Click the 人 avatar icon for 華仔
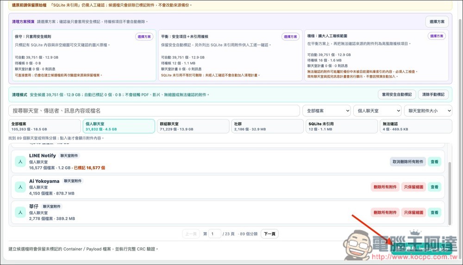This screenshot has height=265, width=463. pyautogui.click(x=20, y=212)
